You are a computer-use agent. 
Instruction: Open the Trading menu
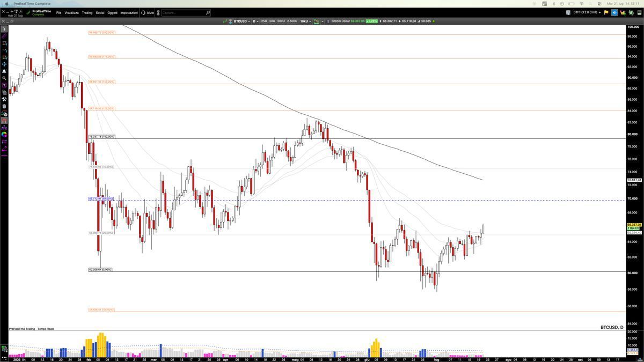[87, 12]
